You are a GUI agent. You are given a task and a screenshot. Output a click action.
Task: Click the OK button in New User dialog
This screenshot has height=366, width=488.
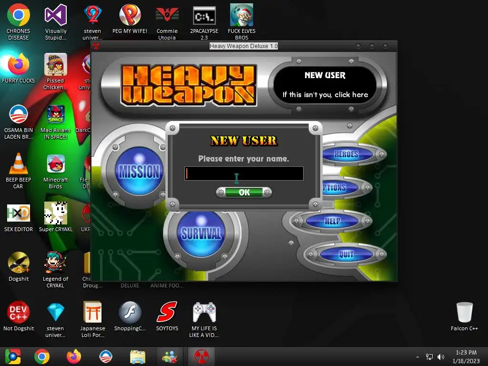[244, 193]
